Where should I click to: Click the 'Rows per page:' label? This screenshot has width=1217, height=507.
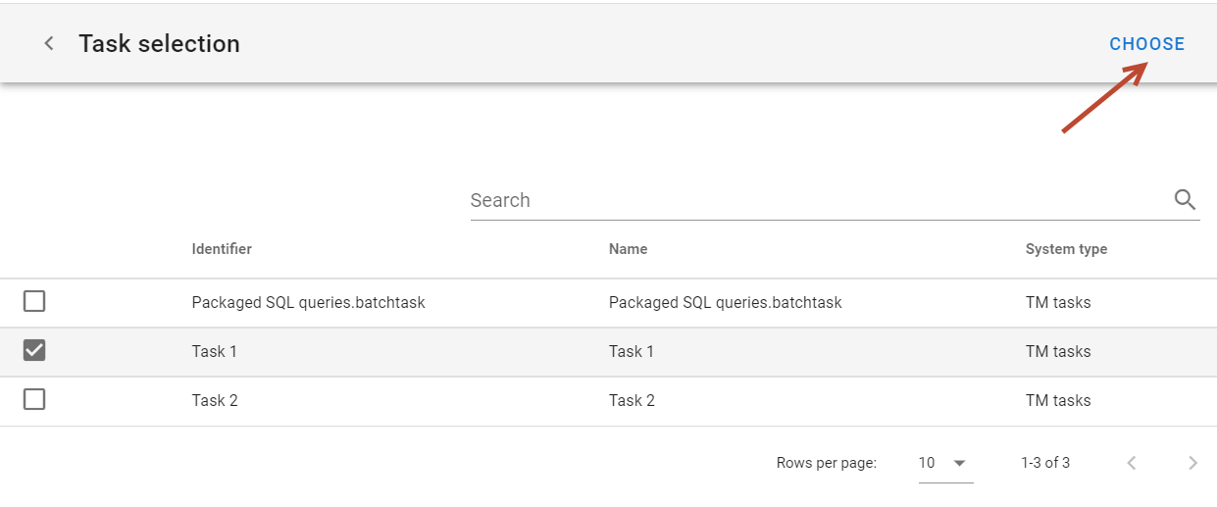(826, 463)
